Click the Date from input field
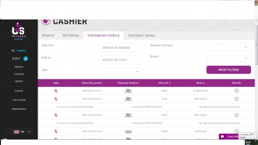 [121, 48]
